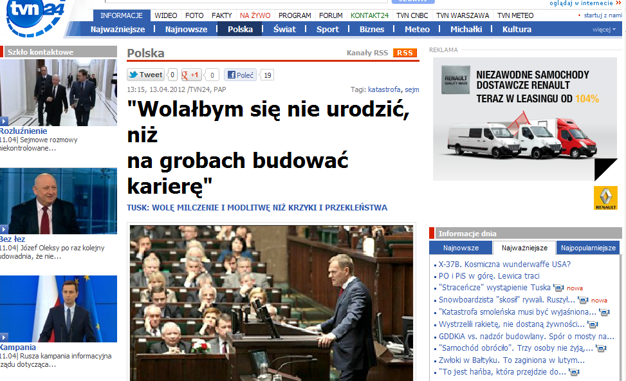Click main article photo of Tusk at podium
The height and width of the screenshot is (381, 626).
tap(272, 303)
